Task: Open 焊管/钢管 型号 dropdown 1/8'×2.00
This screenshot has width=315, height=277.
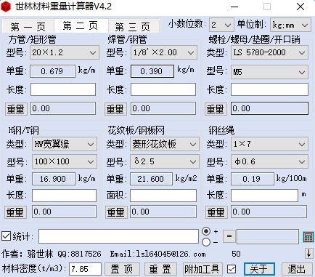Action: [164, 52]
